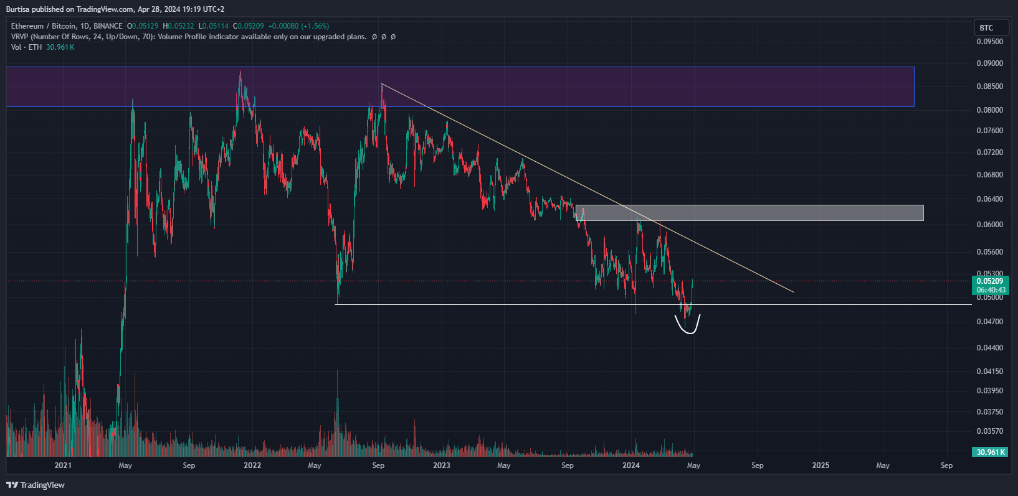Click the 2022 time axis label

pos(252,466)
